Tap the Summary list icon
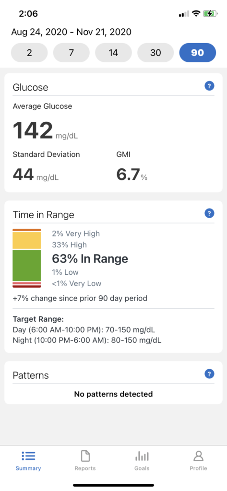The width and height of the screenshot is (227, 491). pyautogui.click(x=28, y=456)
